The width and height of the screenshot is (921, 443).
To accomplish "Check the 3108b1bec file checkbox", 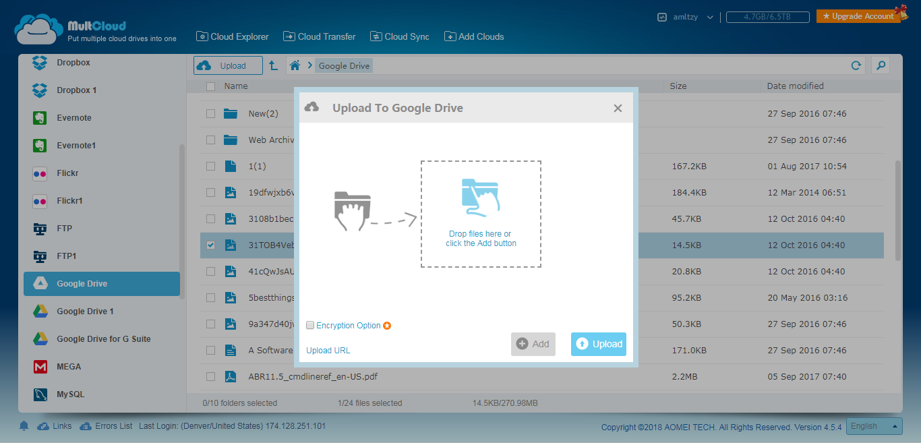I will [210, 219].
